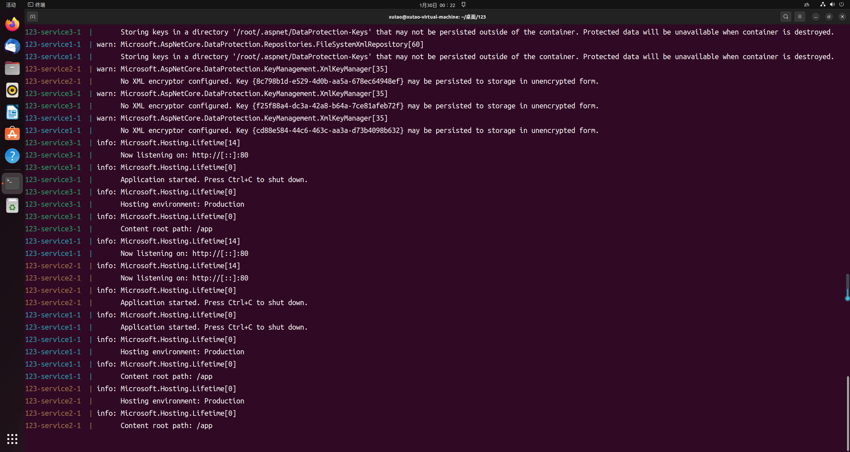Open new terminal tab button
Image resolution: width=850 pixels, height=452 pixels.
click(x=33, y=17)
